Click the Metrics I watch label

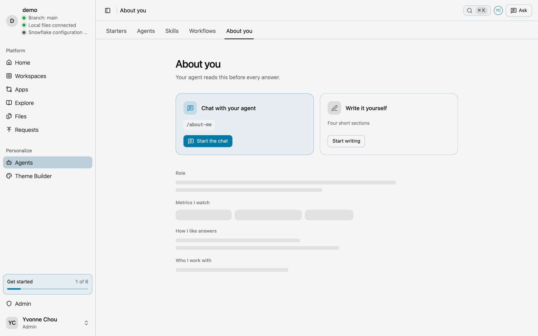192,202
